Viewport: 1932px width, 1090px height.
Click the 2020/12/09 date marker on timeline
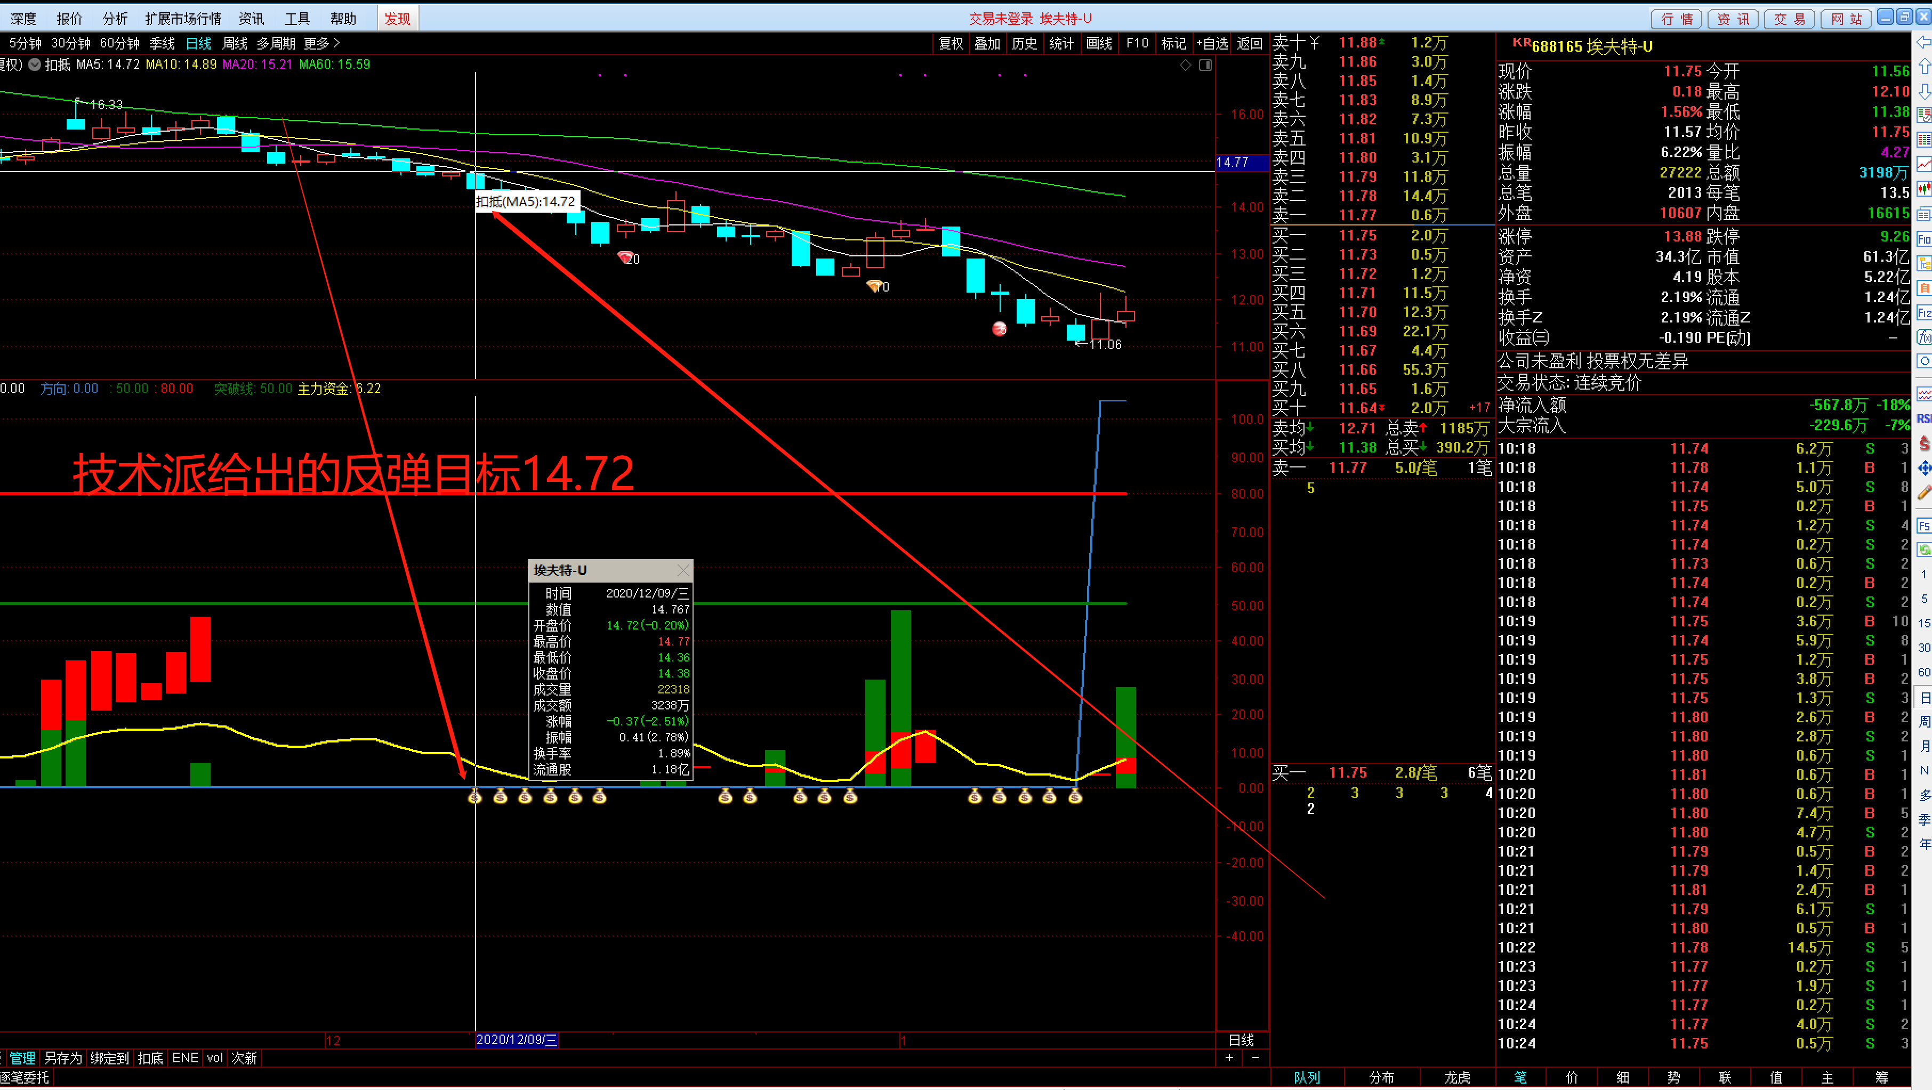(516, 1040)
